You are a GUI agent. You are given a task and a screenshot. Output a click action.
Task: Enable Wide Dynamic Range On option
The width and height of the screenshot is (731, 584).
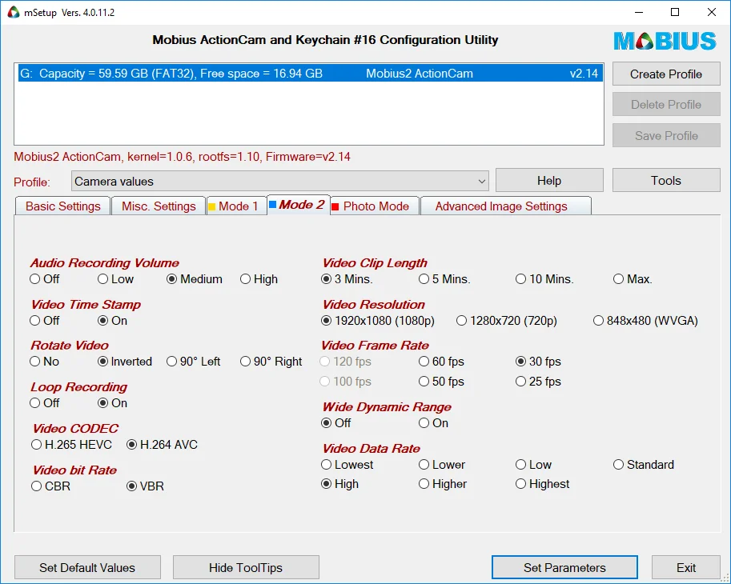pos(434,423)
